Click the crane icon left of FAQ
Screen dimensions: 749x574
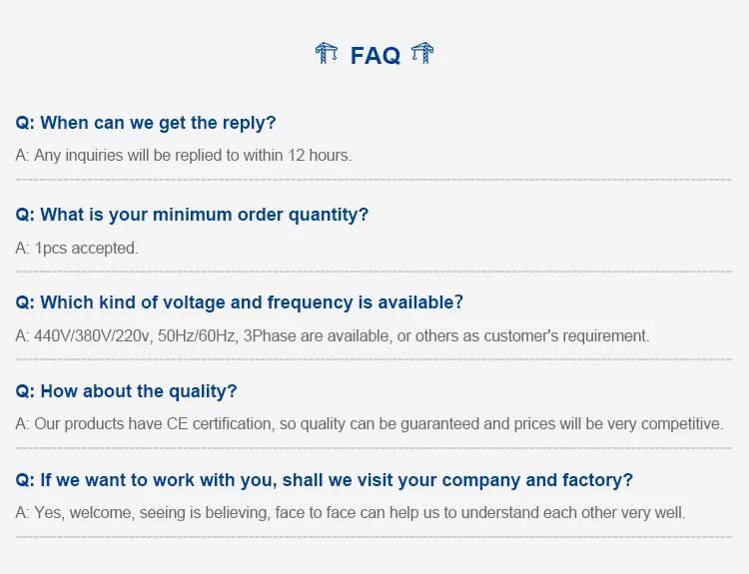[x=327, y=54]
